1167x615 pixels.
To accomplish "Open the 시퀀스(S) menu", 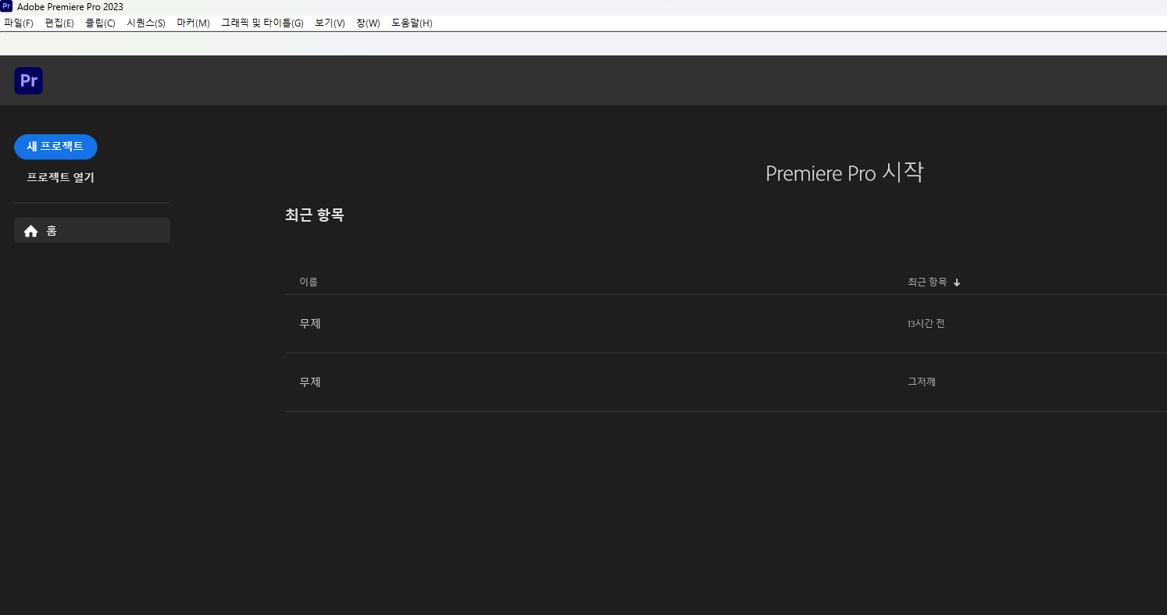I will click(146, 23).
